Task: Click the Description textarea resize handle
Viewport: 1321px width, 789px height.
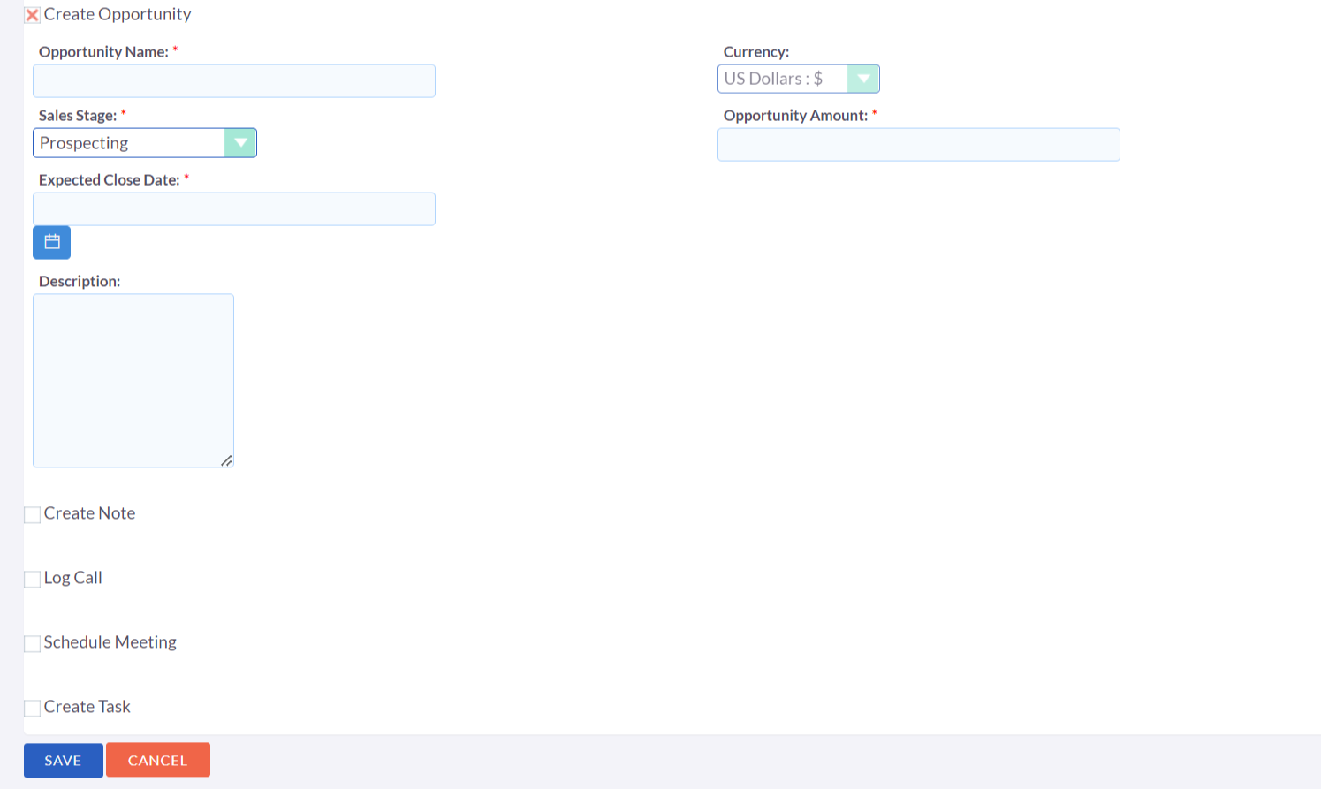Action: (x=226, y=460)
